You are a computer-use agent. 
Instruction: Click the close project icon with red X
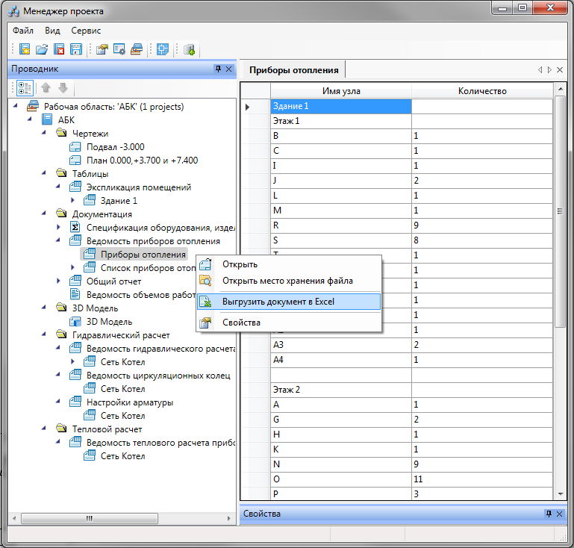59,49
